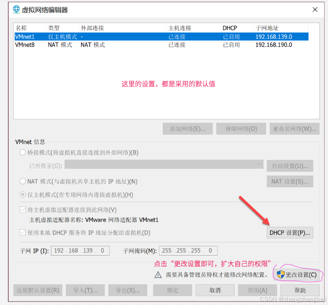Click the 名称 column header
This screenshot has height=305, width=328.
click(30, 28)
